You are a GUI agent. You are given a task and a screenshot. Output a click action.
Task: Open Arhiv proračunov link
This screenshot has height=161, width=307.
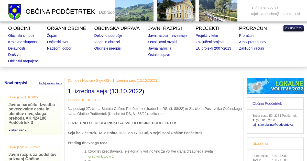click(x=253, y=42)
